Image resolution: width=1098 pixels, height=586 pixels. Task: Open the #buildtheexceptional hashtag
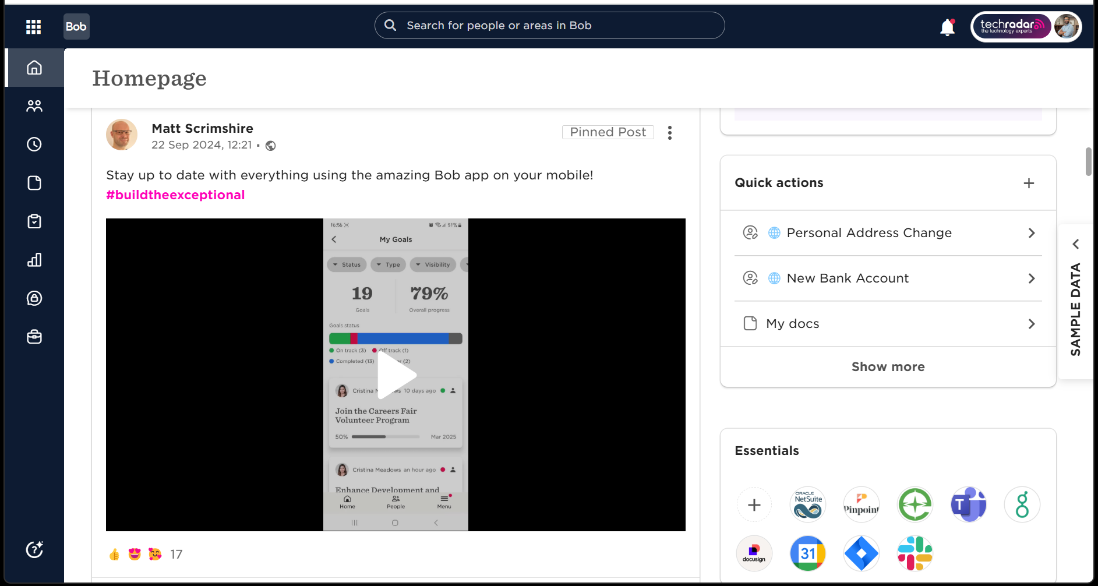[x=175, y=195]
